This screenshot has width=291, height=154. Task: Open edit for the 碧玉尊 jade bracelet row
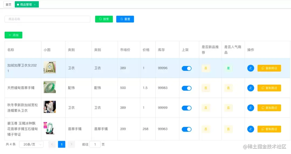click(x=251, y=129)
